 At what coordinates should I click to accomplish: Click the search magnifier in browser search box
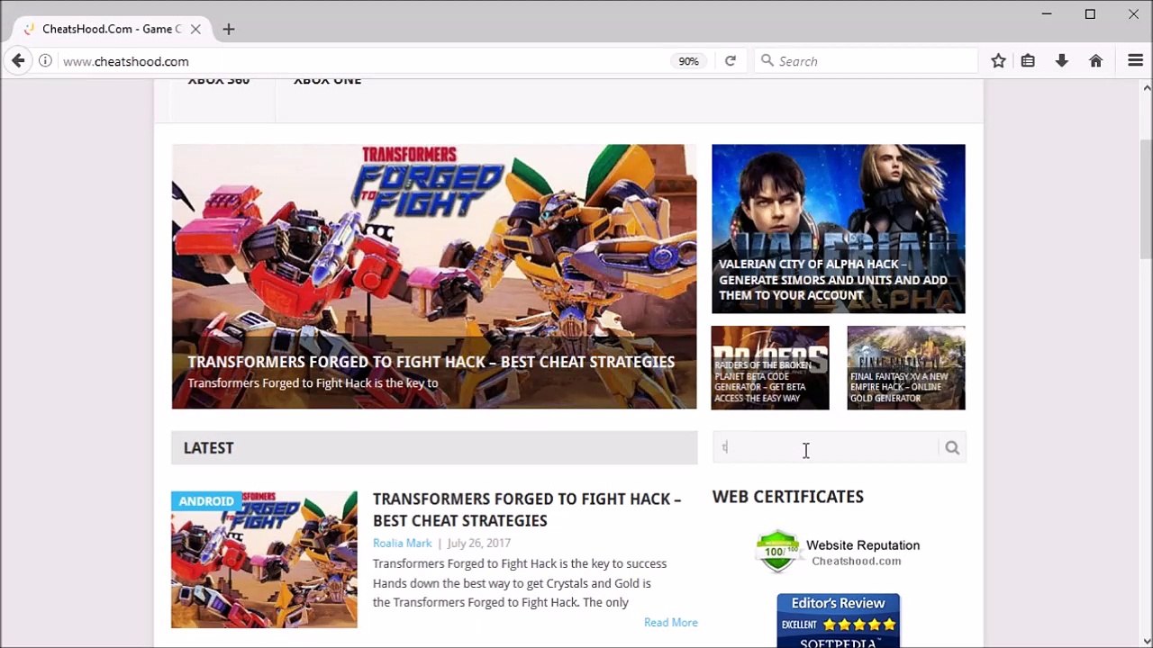(767, 60)
